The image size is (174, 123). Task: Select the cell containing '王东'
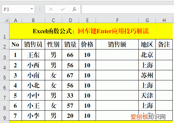pos(33,55)
